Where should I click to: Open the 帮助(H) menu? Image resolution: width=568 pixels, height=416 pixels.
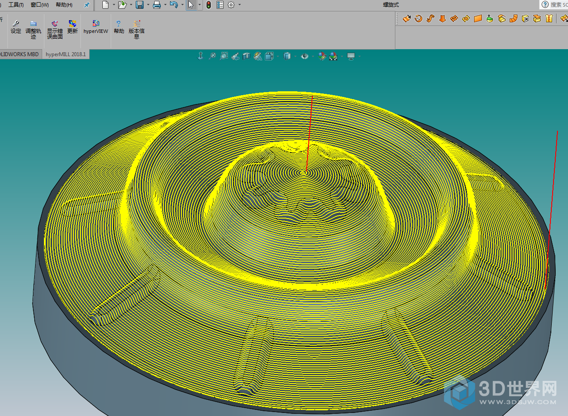64,5
